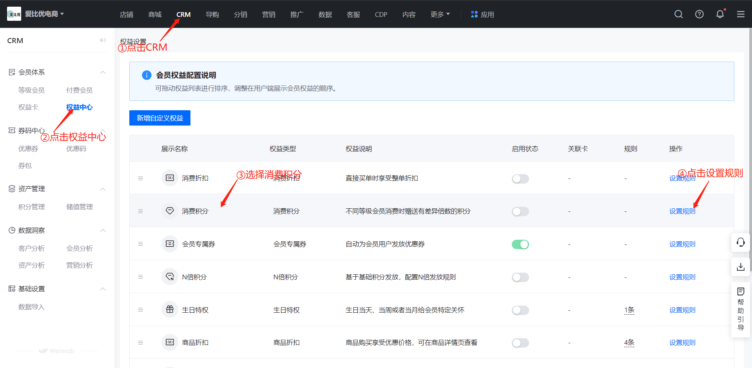Open 积分管理 in sidebar
Viewport: 752px width, 368px height.
click(x=31, y=207)
